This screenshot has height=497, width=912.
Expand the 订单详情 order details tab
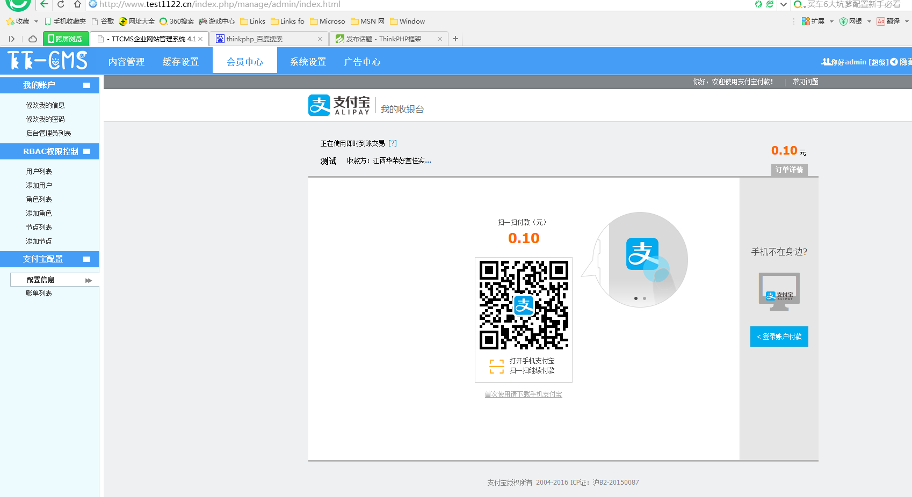[x=789, y=170]
